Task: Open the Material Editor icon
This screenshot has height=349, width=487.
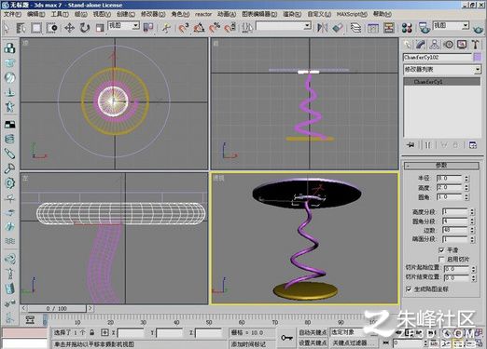Action: point(407,28)
